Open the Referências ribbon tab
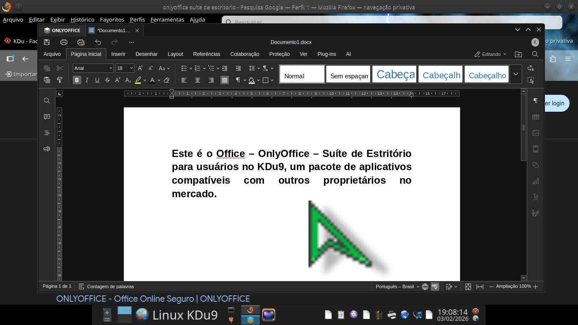 pos(206,54)
